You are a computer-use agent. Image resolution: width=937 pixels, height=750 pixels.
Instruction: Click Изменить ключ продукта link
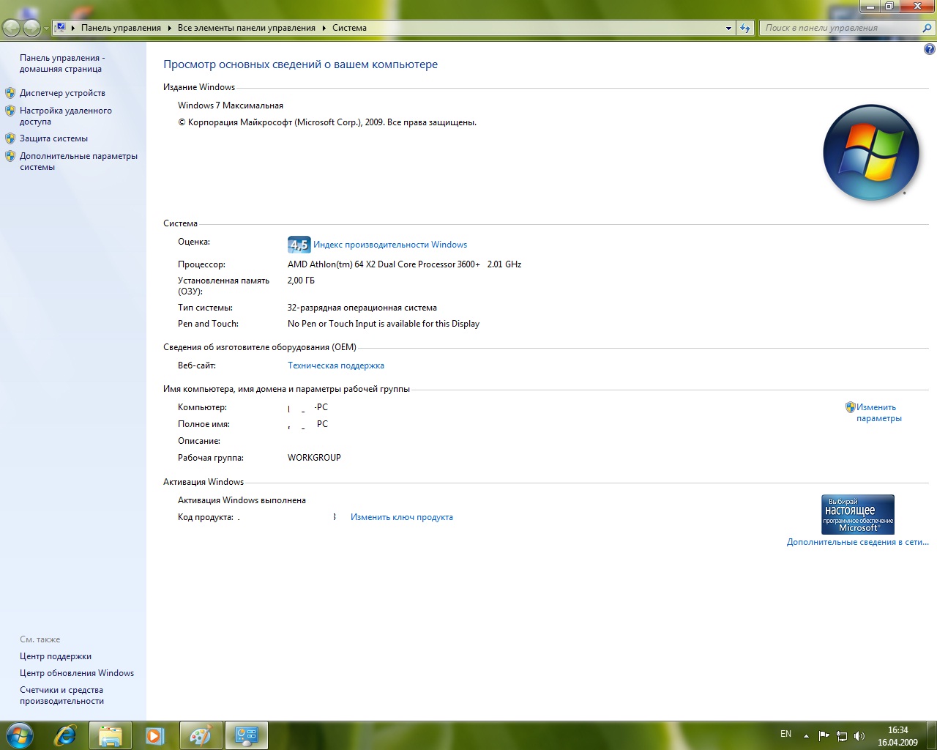(402, 517)
